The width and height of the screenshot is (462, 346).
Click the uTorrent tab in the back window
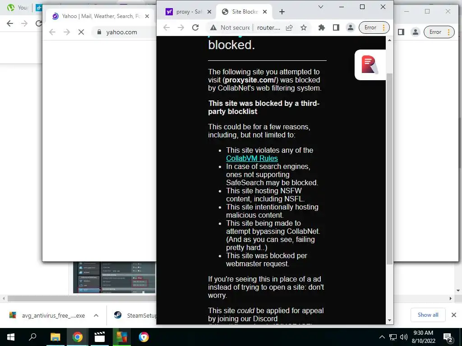click(17, 8)
